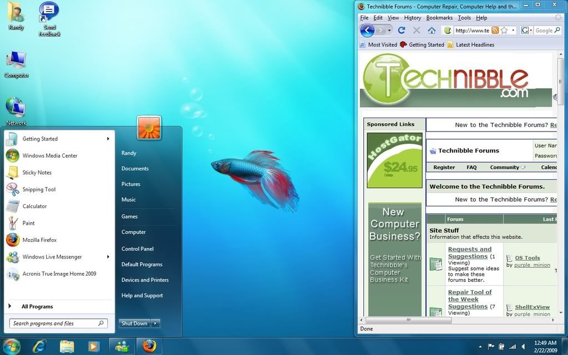Click the user account flower picture
The height and width of the screenshot is (355, 568).
149,128
